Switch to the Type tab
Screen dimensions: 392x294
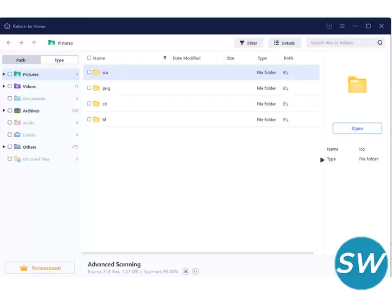pyautogui.click(x=59, y=60)
